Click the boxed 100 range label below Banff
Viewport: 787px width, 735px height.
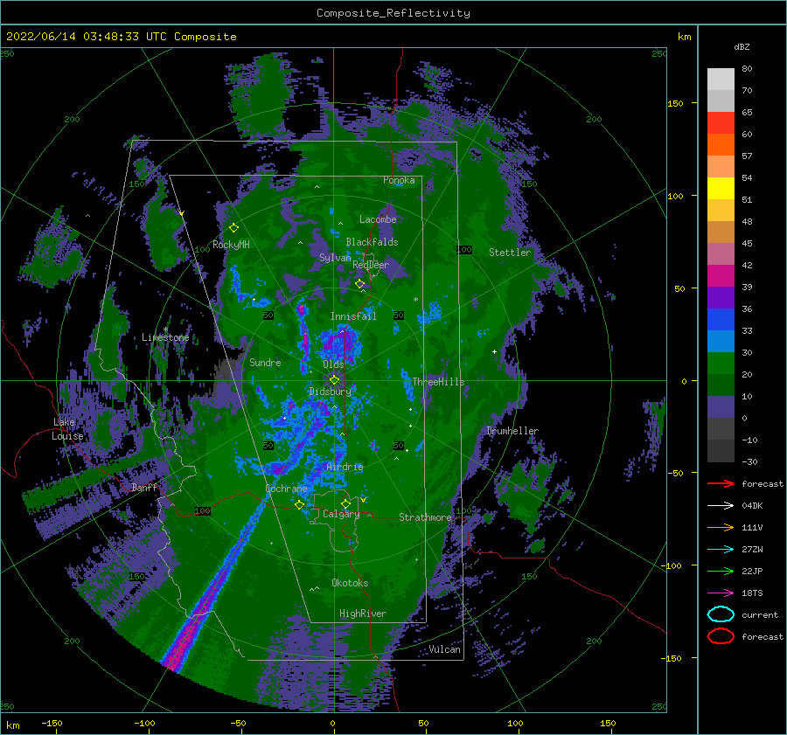tap(202, 510)
